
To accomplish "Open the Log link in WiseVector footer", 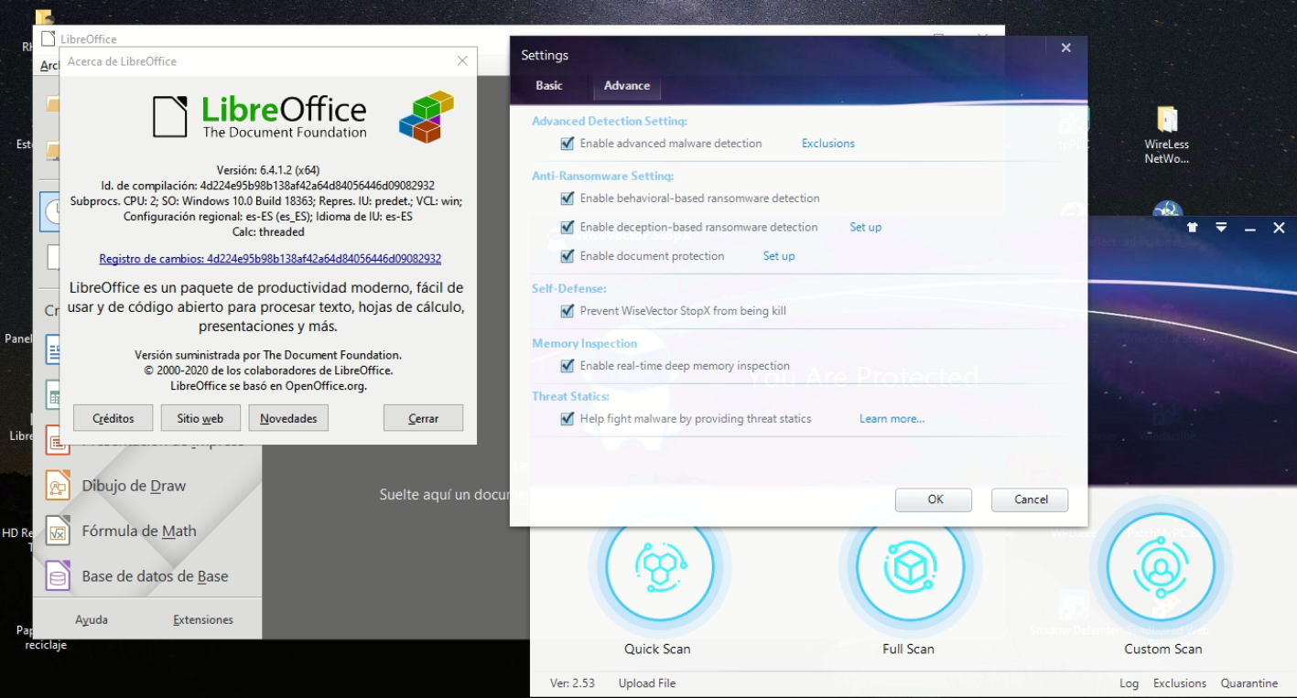I will tap(1129, 683).
